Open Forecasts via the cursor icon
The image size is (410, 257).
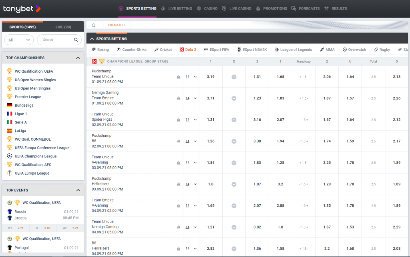[294, 8]
